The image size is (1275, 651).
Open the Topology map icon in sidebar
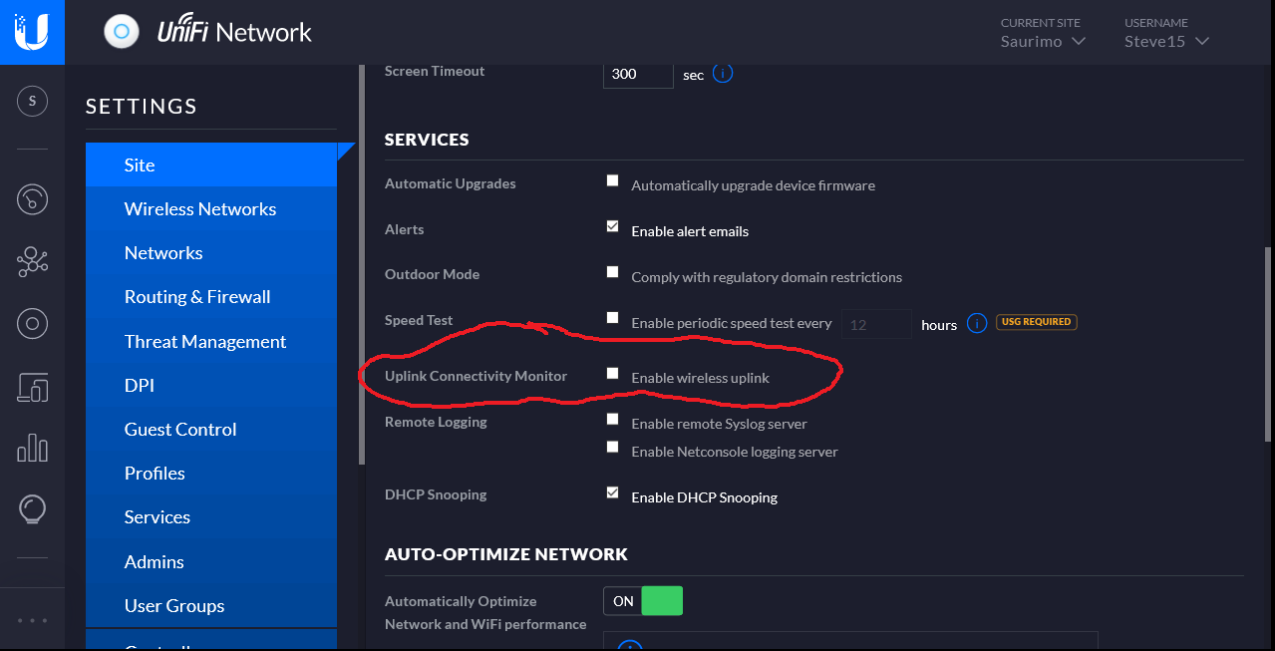[33, 261]
